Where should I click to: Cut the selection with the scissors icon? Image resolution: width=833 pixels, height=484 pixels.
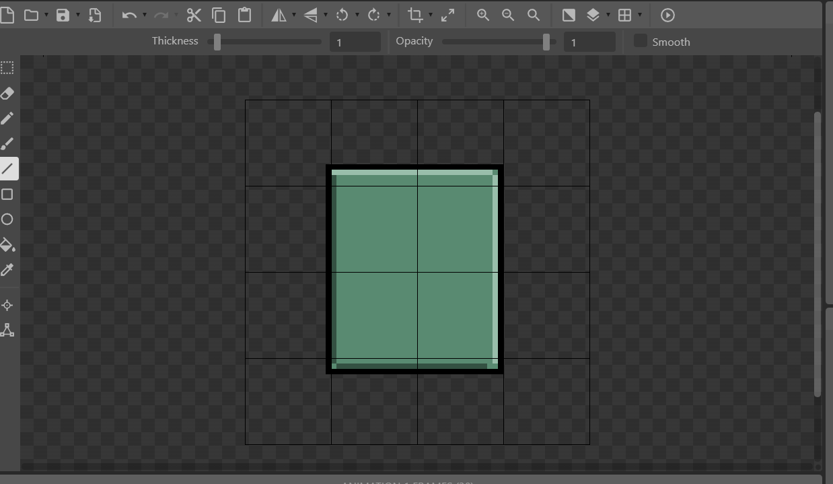point(194,15)
